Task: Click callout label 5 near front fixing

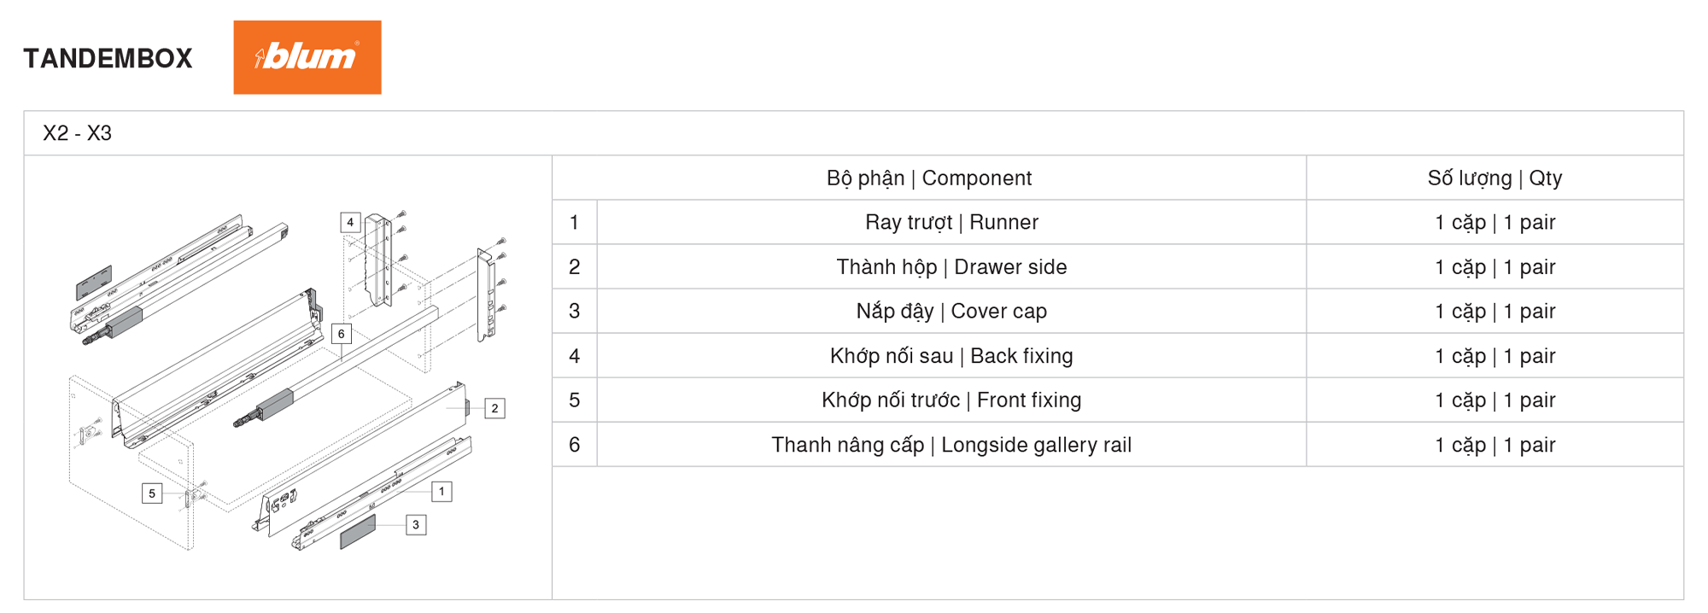Action: click(152, 493)
